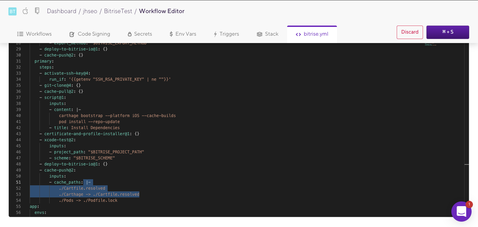Switch to the Secrets tab
Image resolution: width=478 pixels, height=227 pixels.
click(140, 34)
